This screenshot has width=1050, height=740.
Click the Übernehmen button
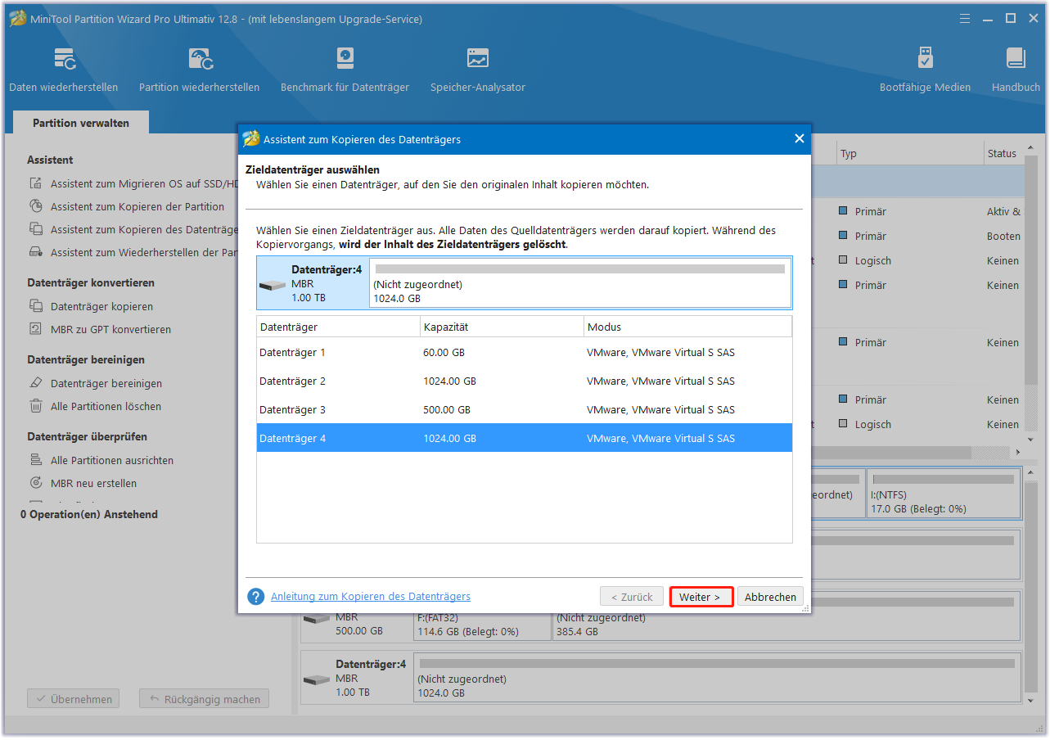(x=73, y=699)
